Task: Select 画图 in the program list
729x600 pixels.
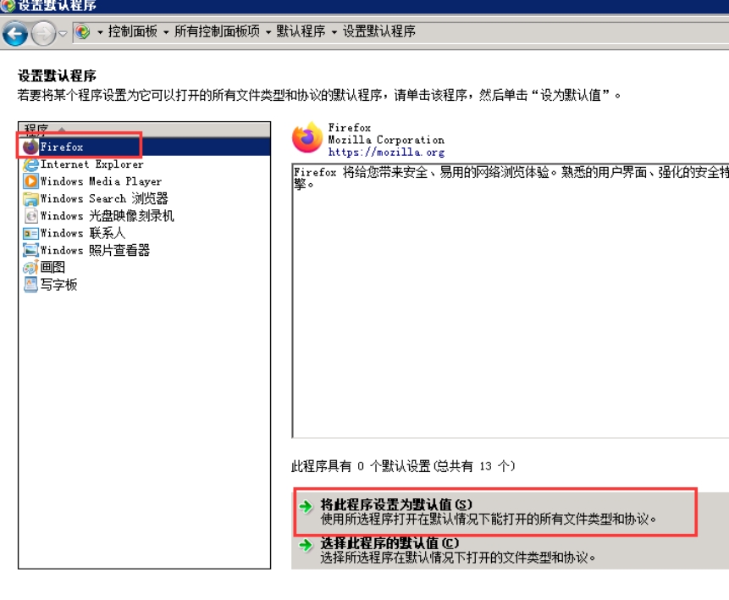Action: coord(52,267)
